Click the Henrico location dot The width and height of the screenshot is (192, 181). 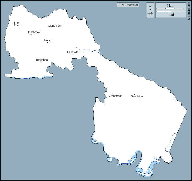[x=47, y=42]
